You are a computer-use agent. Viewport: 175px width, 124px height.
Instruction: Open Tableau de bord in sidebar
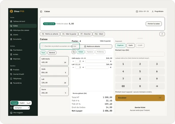(x=23, y=21)
